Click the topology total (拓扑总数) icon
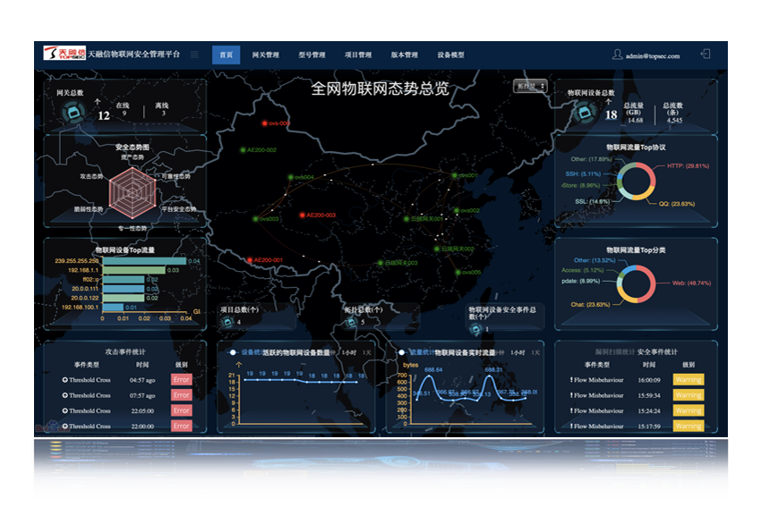 pos(351,321)
